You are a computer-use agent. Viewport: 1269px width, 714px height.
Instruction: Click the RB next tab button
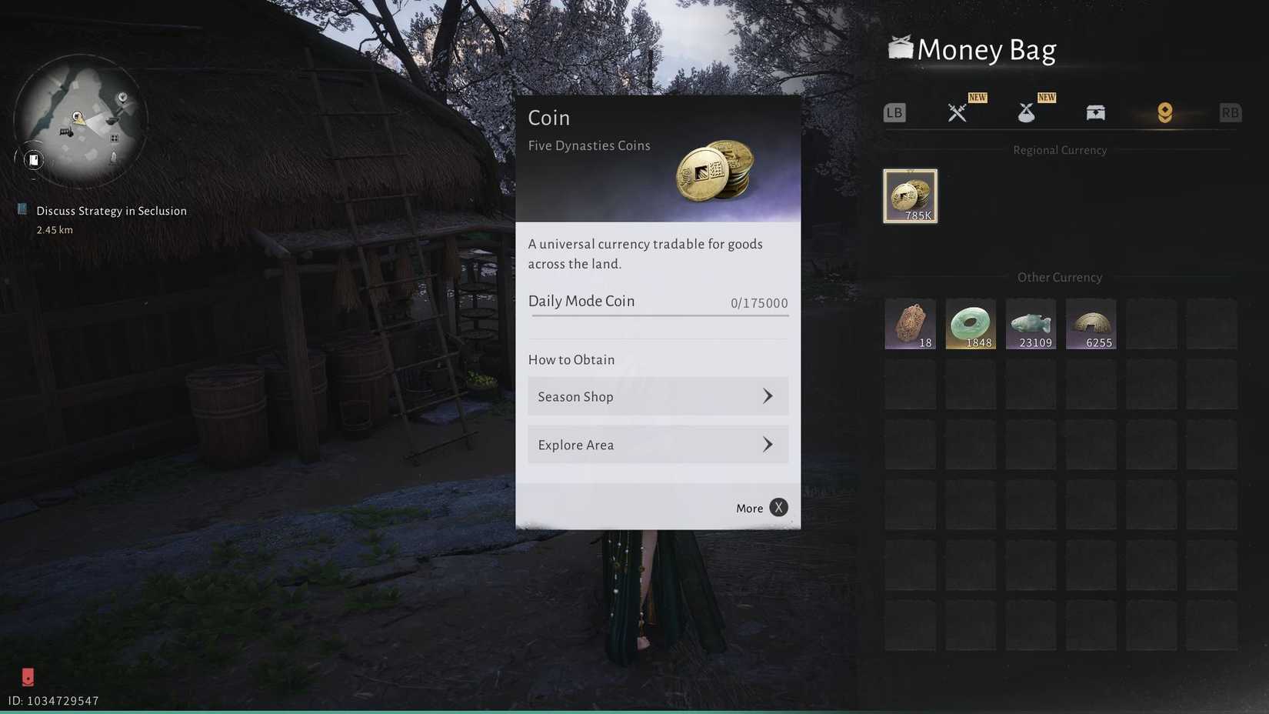[x=1230, y=112]
